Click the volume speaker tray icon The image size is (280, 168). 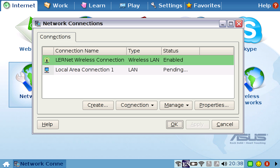pos(224,164)
